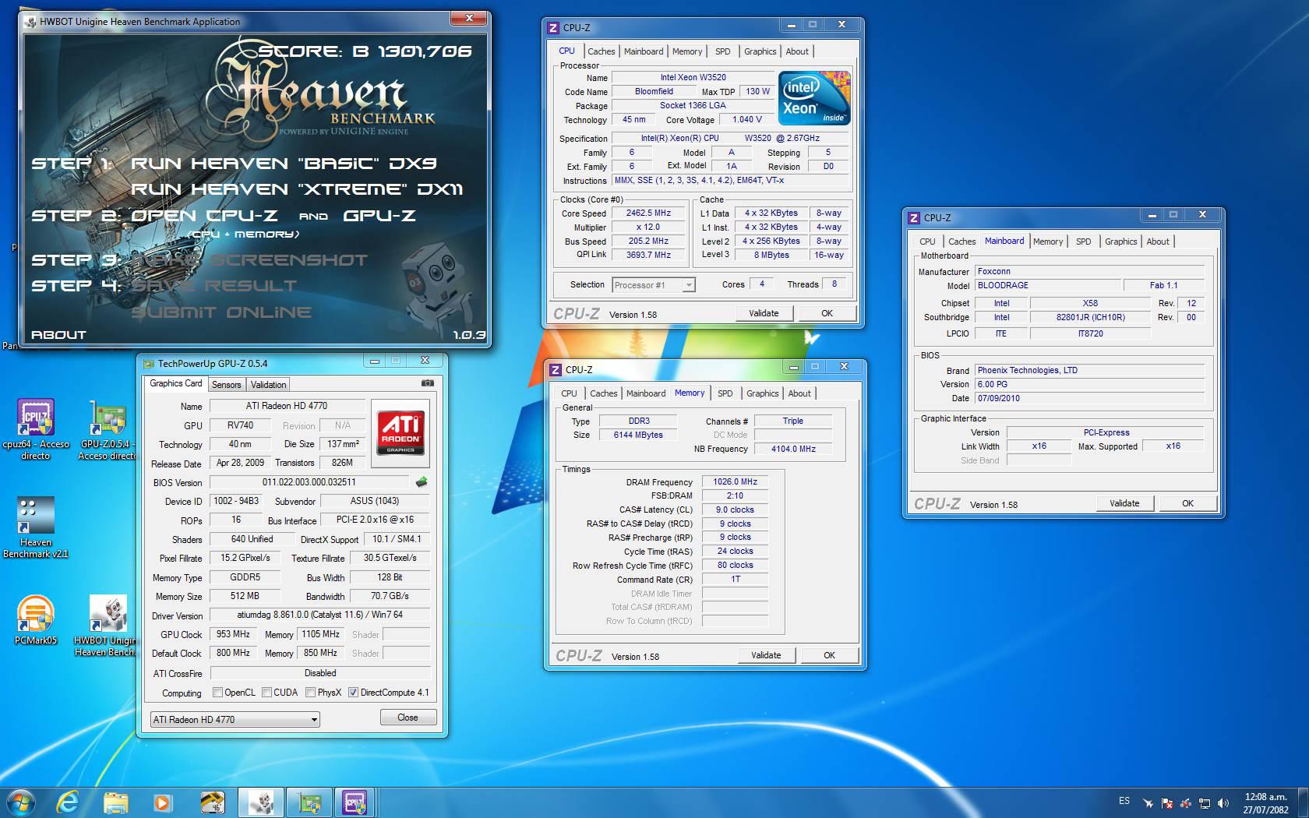Click the Driver Version field in GPU-Z
Screen dimensions: 1309x818
[x=320, y=615]
